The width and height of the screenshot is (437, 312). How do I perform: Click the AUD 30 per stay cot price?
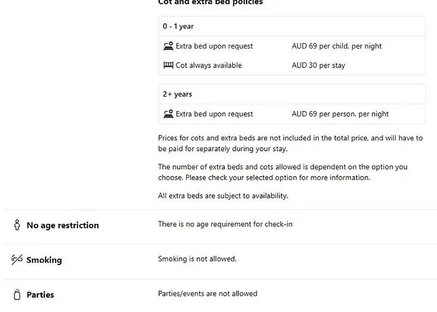(x=318, y=65)
